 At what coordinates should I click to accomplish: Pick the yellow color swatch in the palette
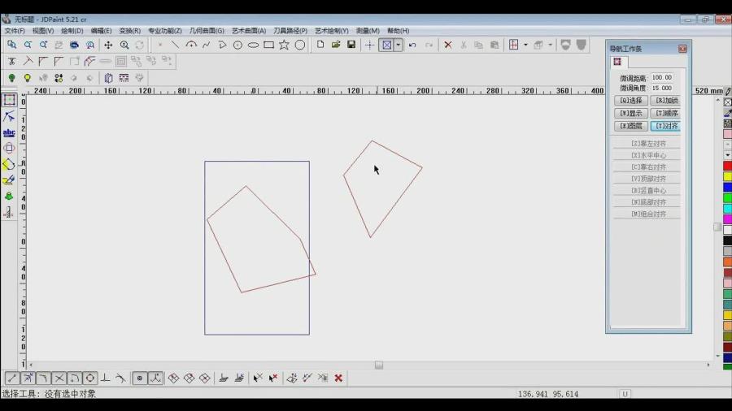tap(727, 176)
